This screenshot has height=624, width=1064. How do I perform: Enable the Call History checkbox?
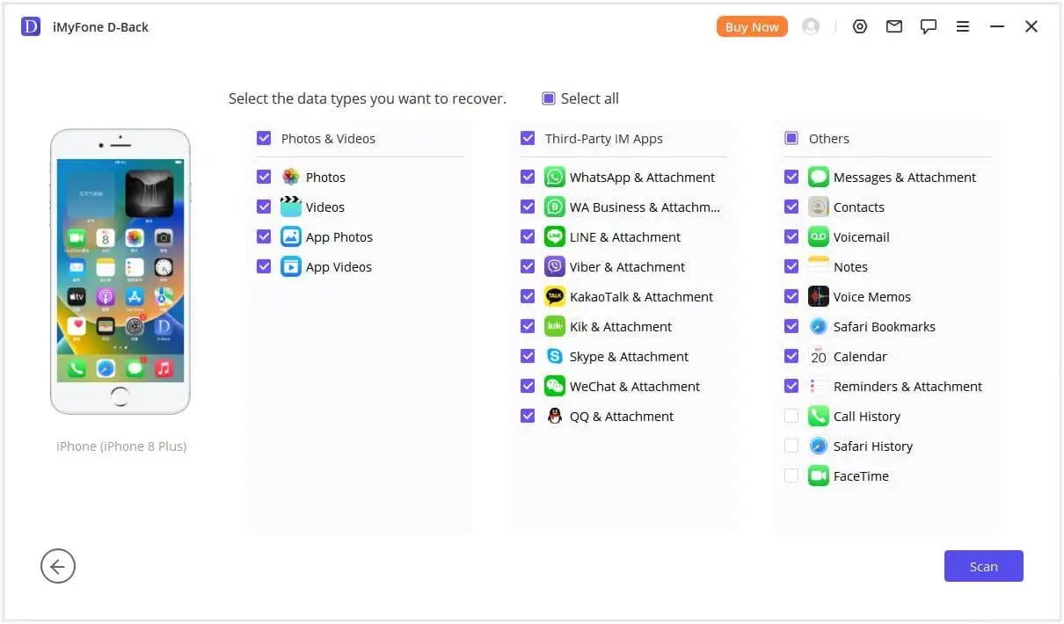pos(791,417)
